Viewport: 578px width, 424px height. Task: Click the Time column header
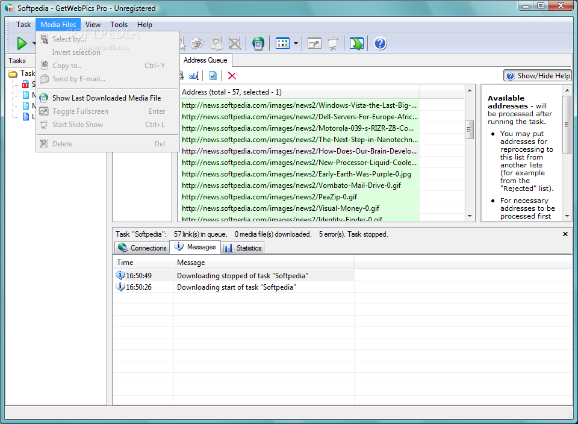pos(143,263)
